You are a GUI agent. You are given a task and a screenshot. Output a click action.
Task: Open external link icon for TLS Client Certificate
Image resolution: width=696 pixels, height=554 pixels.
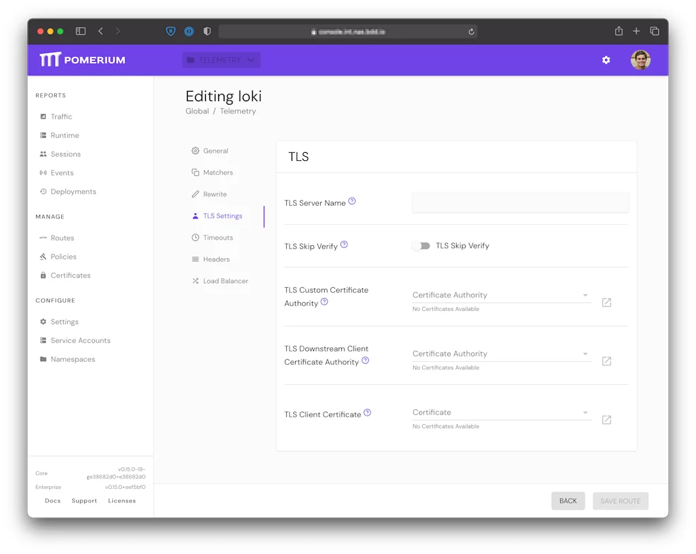606,420
